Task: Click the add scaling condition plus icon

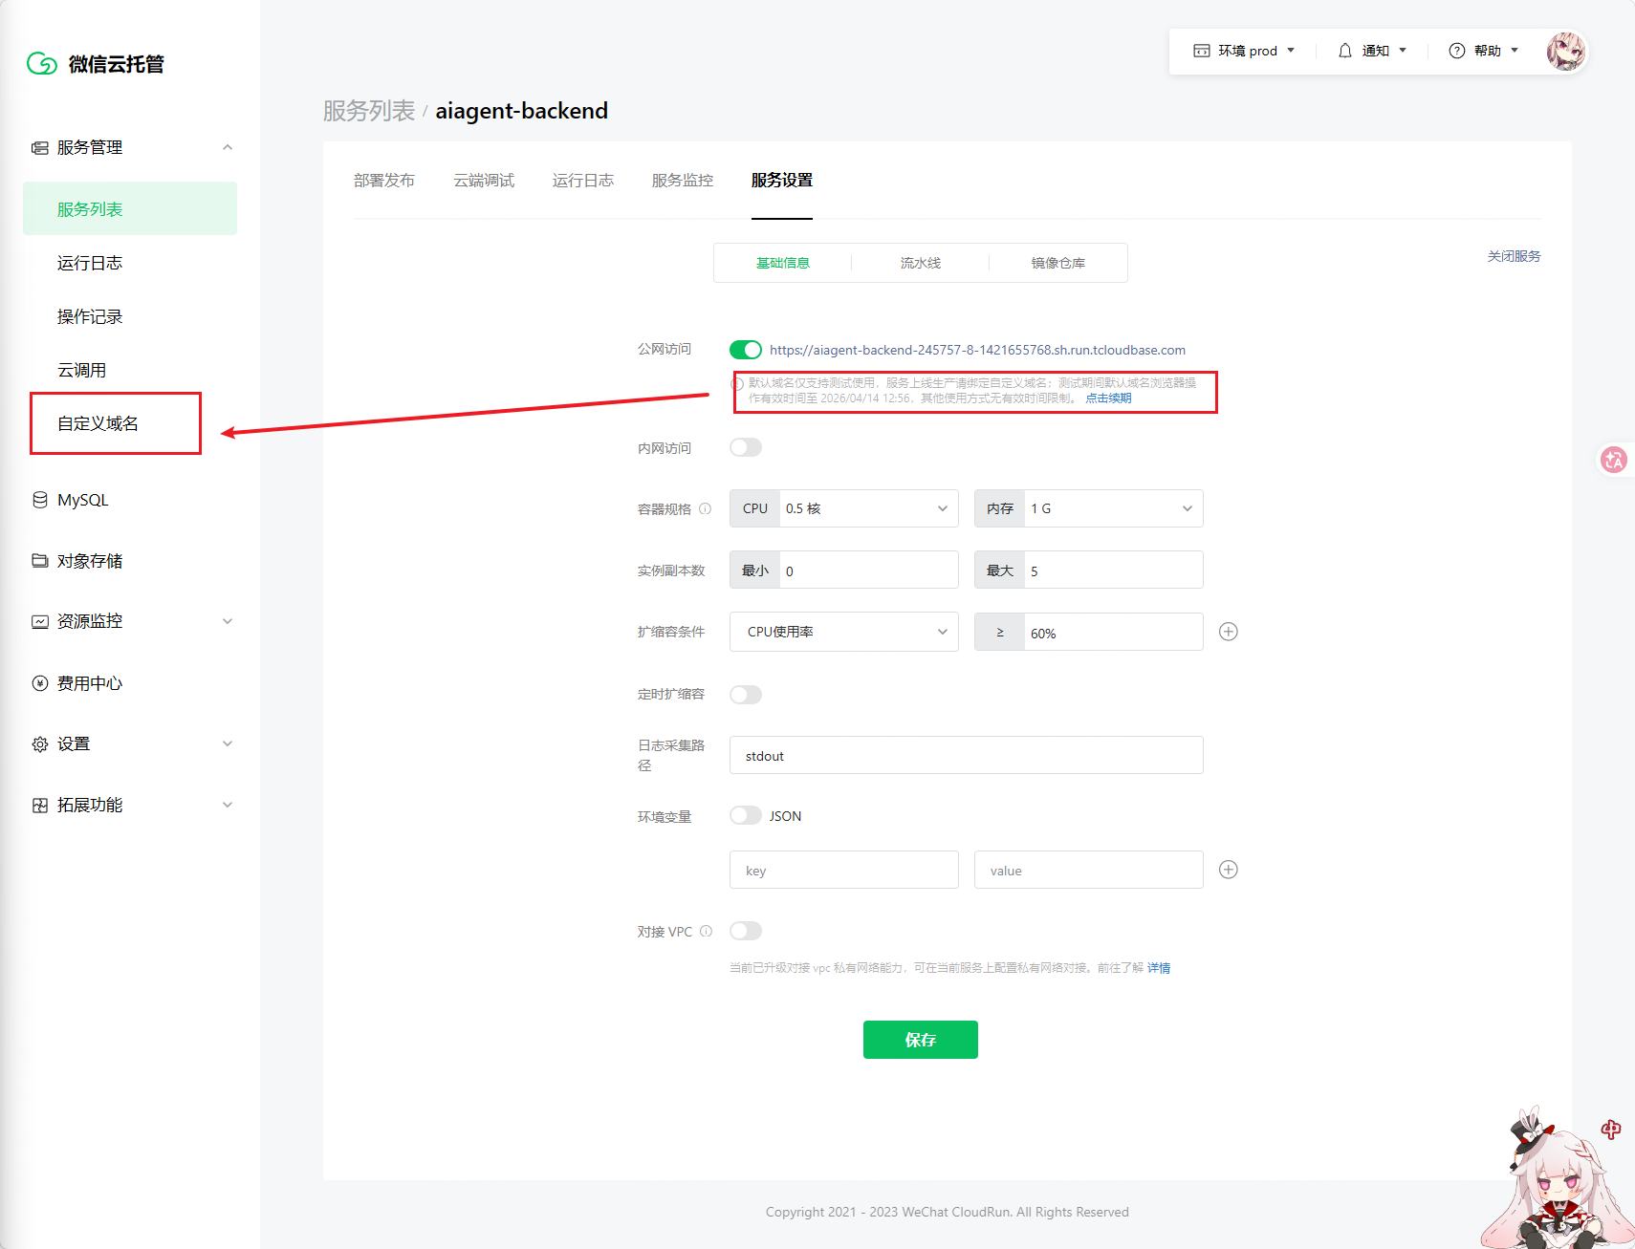Action: click(1229, 632)
